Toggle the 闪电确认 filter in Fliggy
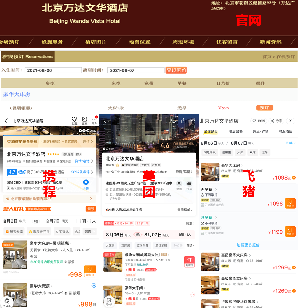The width and height of the screenshot is (298, 308). point(209,152)
